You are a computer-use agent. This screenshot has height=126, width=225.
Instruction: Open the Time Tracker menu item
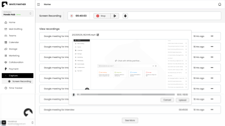coord(15,88)
